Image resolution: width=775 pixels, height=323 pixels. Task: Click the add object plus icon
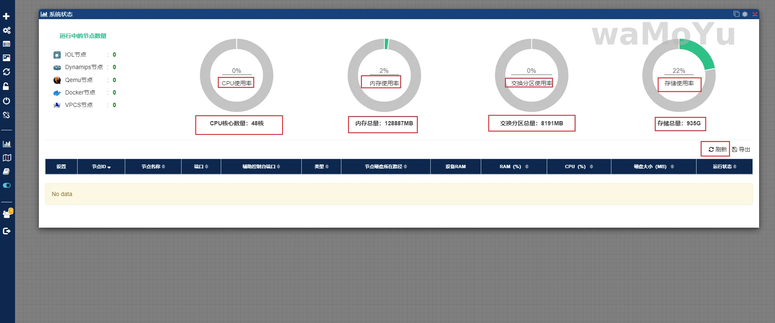6,16
